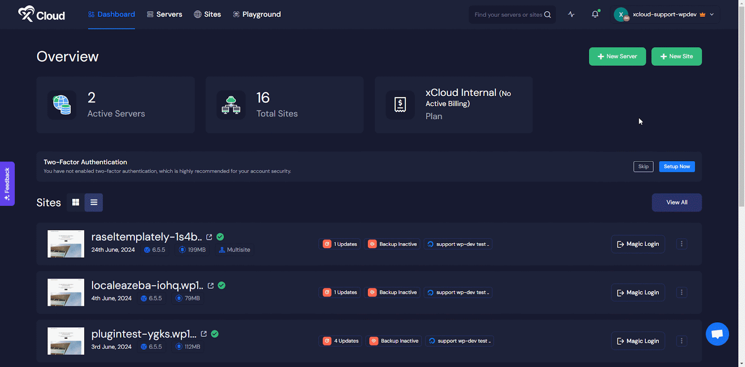This screenshot has width=745, height=367.
Task: Click green status check for raseltemplately-1s4b
Action: (x=220, y=237)
